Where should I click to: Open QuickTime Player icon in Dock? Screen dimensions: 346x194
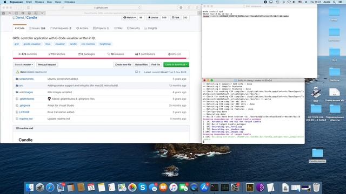point(194,188)
